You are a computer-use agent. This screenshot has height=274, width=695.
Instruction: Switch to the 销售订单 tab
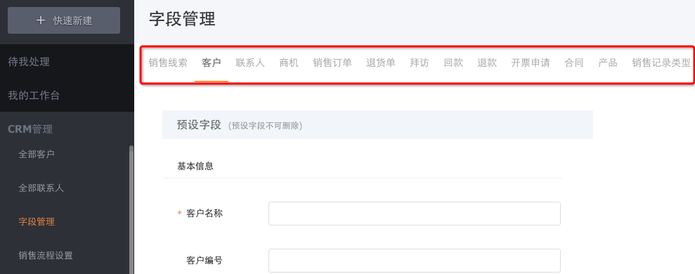coord(332,63)
